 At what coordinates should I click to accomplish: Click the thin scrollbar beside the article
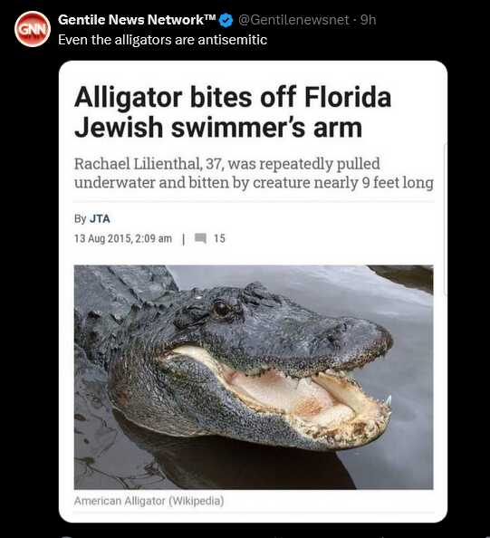[446, 219]
